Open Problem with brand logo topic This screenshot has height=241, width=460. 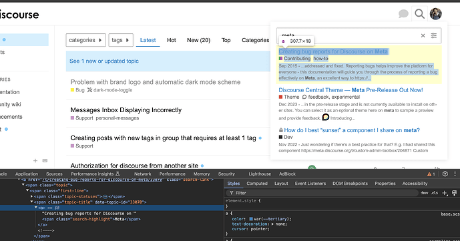pyautogui.click(x=156, y=82)
